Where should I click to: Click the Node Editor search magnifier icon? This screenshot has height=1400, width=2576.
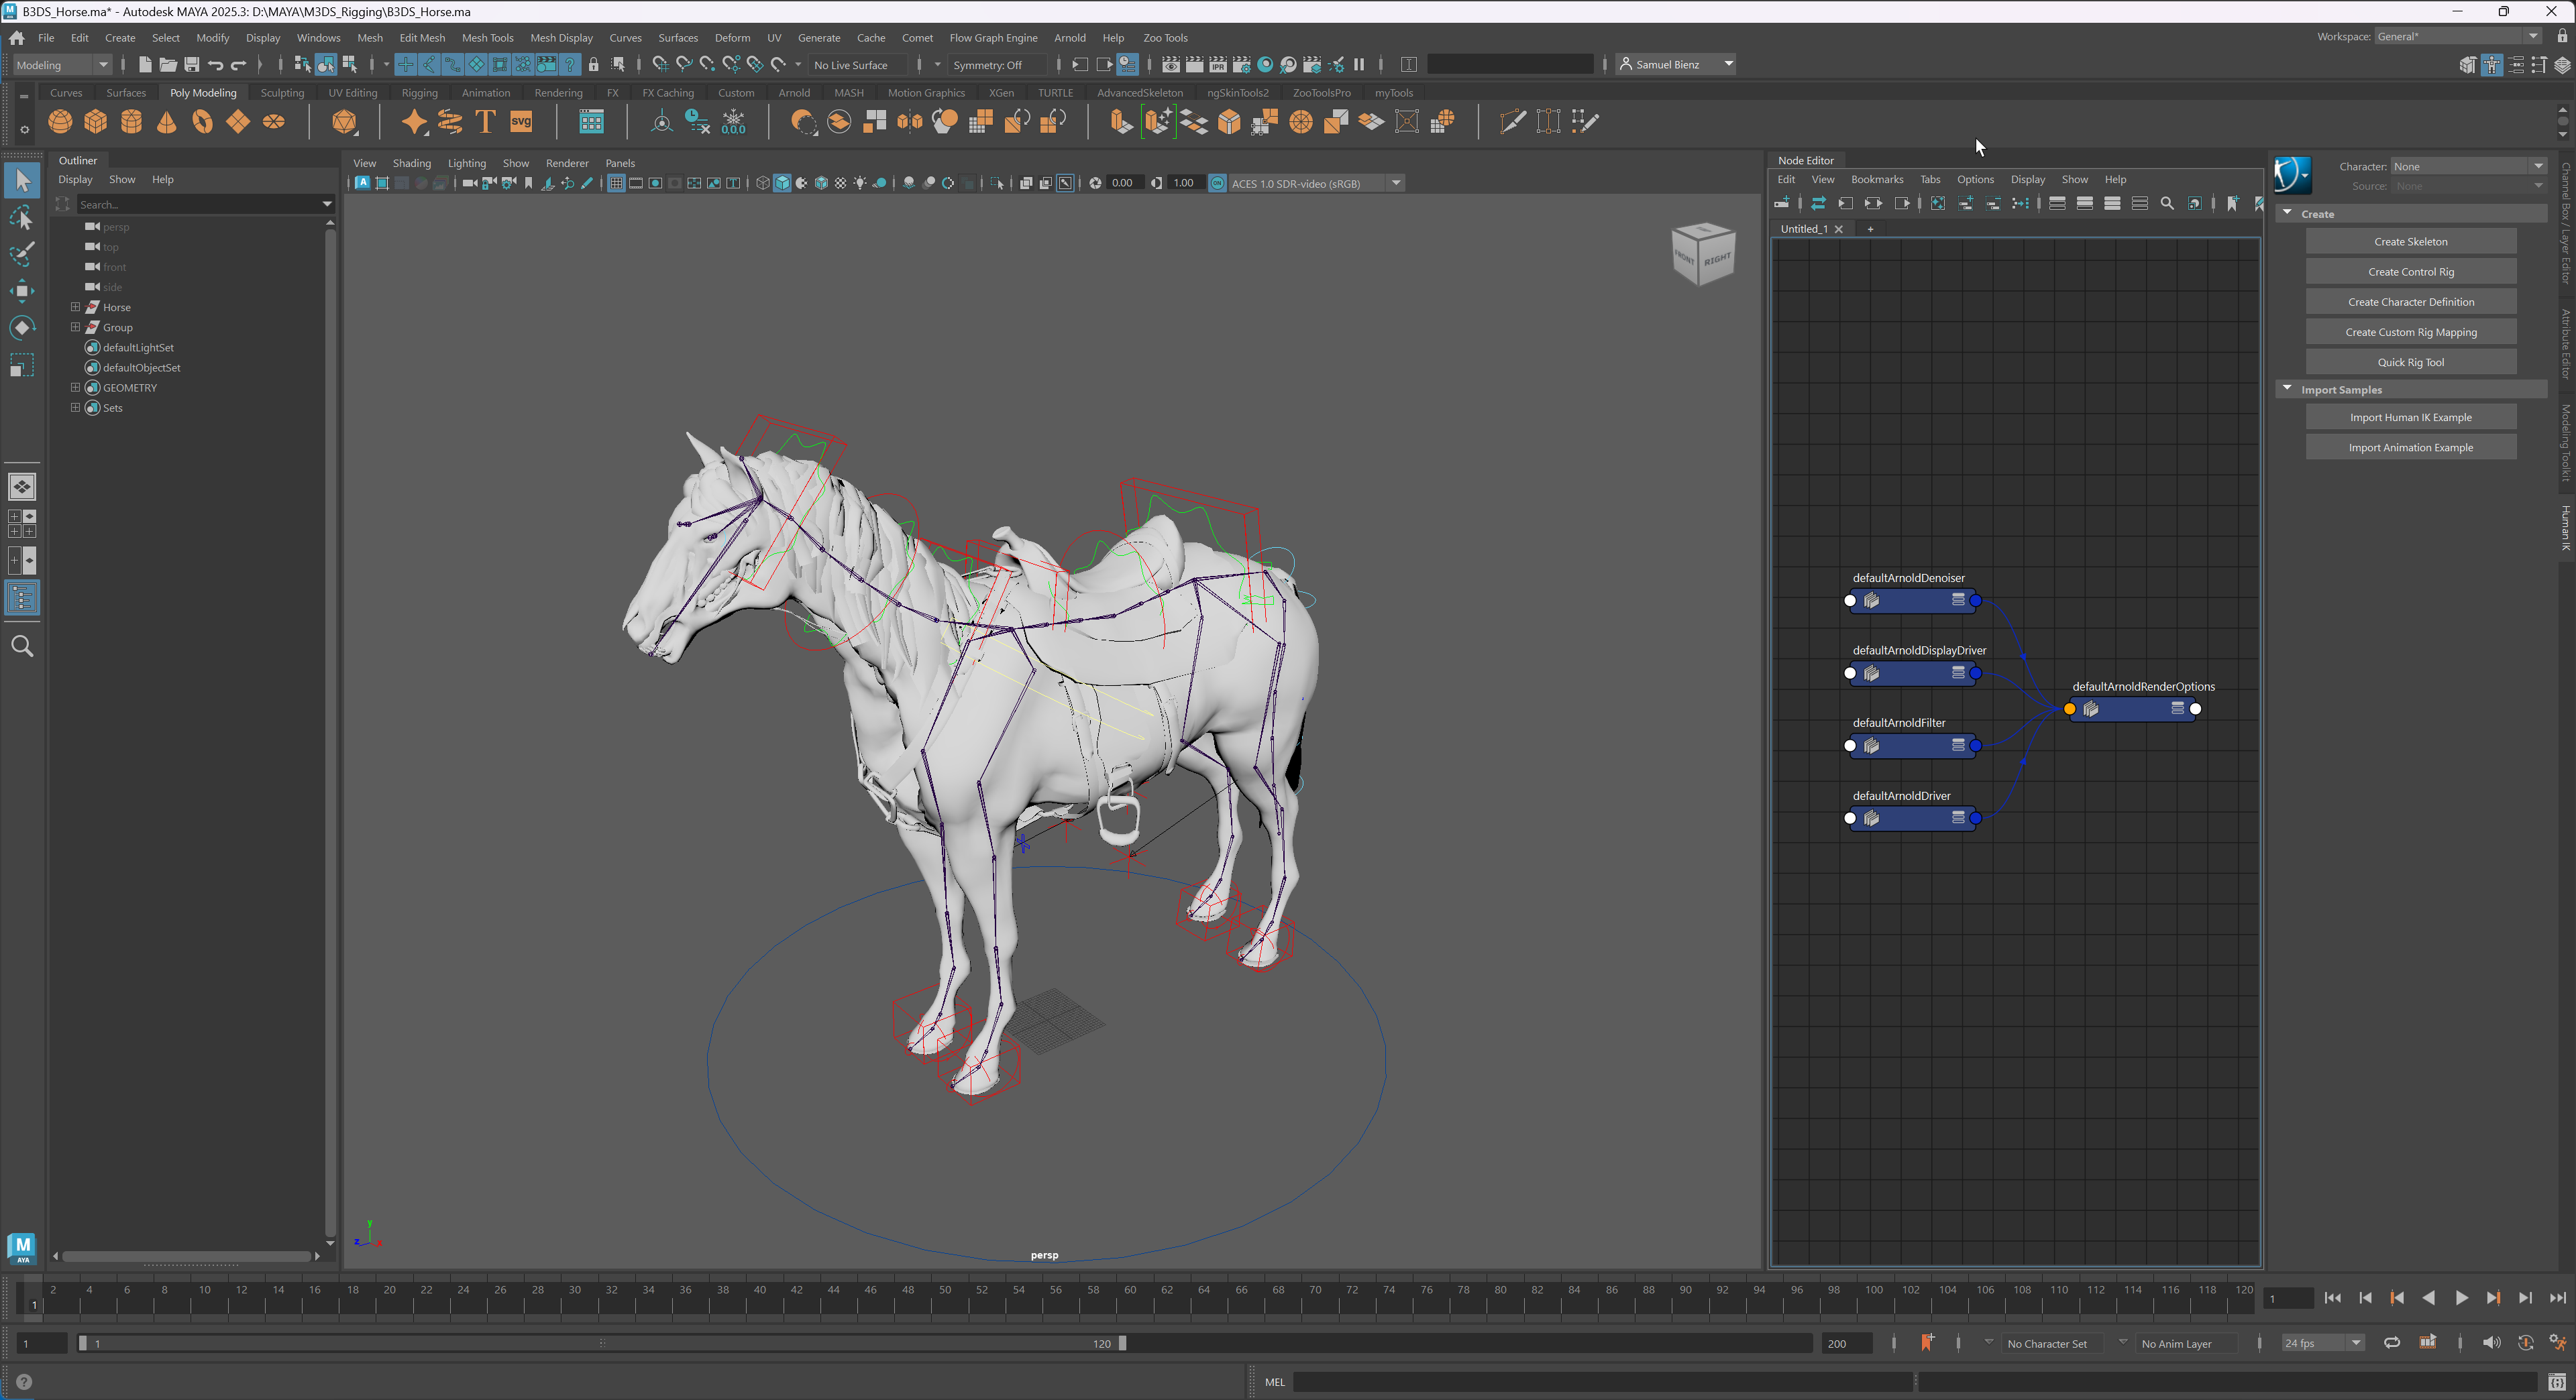2167,204
